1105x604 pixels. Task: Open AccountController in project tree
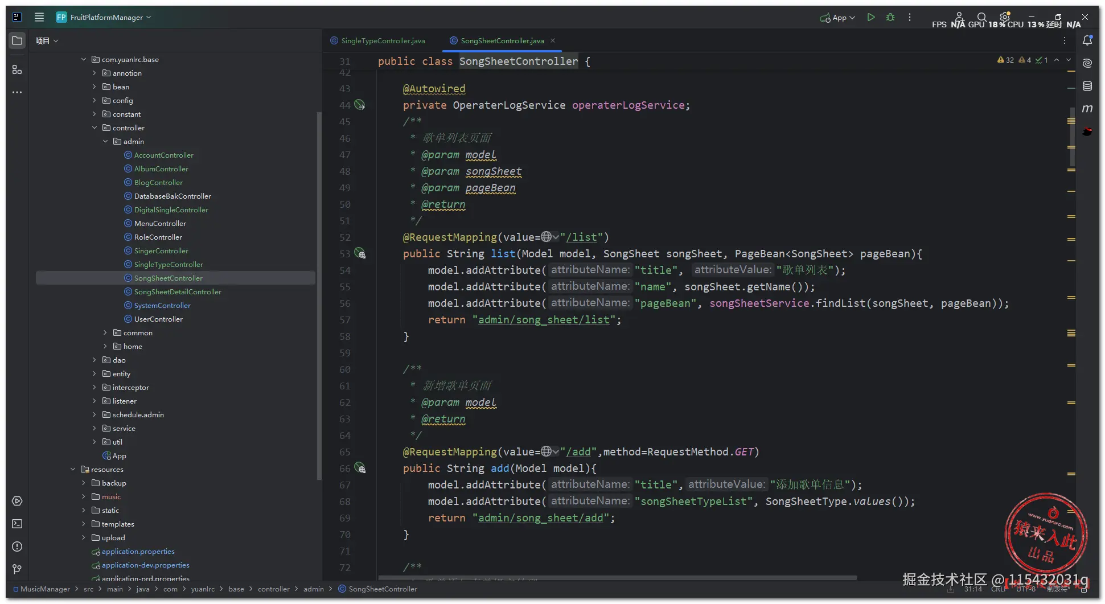point(164,155)
